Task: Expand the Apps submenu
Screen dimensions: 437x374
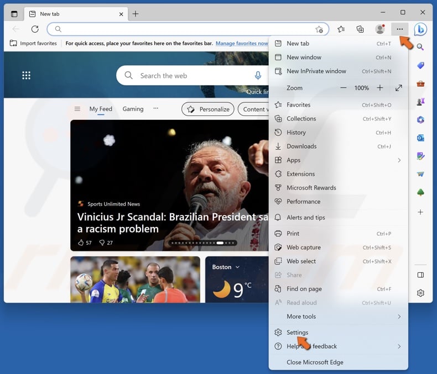Action: pyautogui.click(x=339, y=160)
